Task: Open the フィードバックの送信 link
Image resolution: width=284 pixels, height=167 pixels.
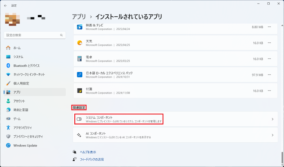Action: click(x=92, y=159)
